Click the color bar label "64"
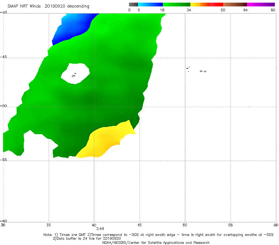 pos(245,10)
